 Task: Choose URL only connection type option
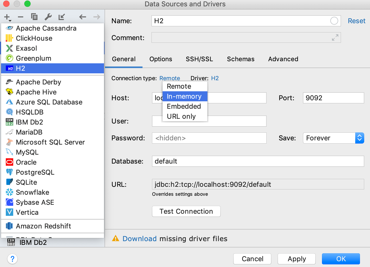tap(185, 116)
